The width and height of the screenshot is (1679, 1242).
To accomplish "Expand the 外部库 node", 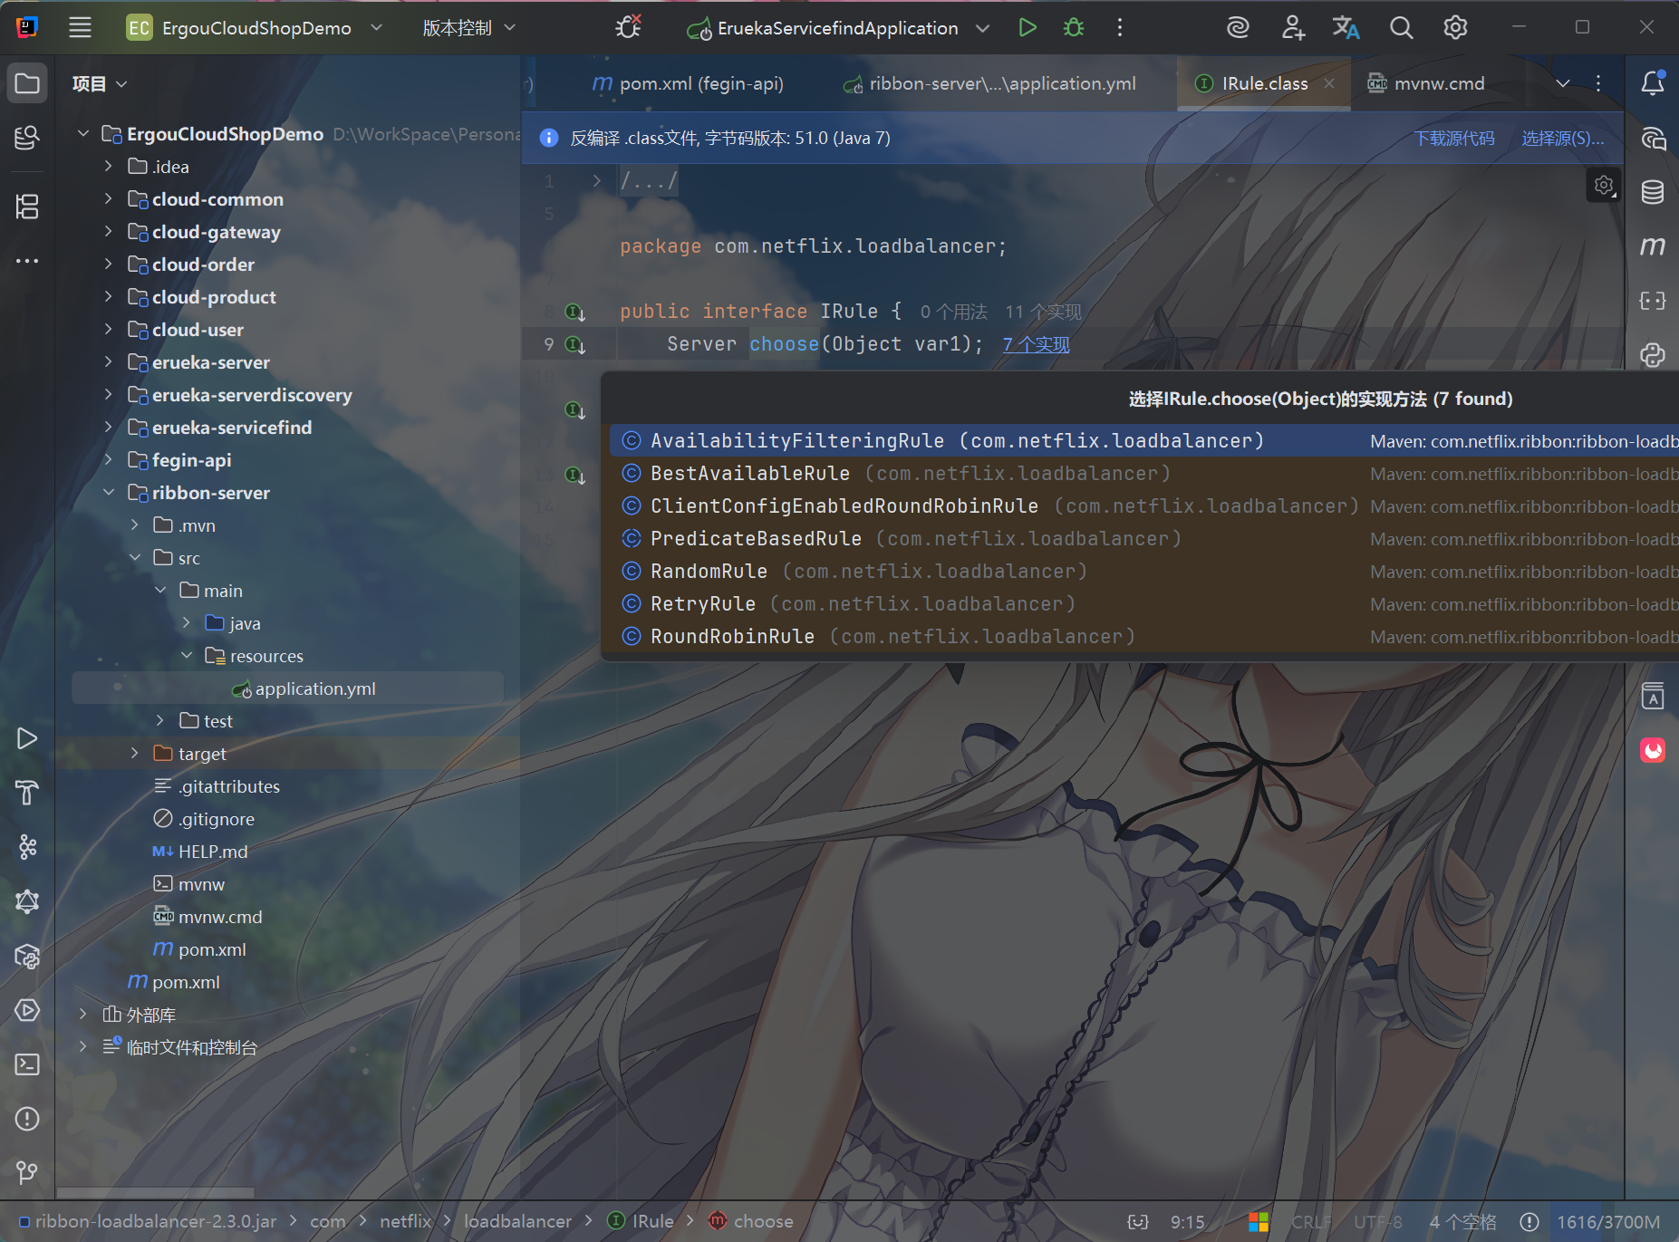I will point(82,1015).
